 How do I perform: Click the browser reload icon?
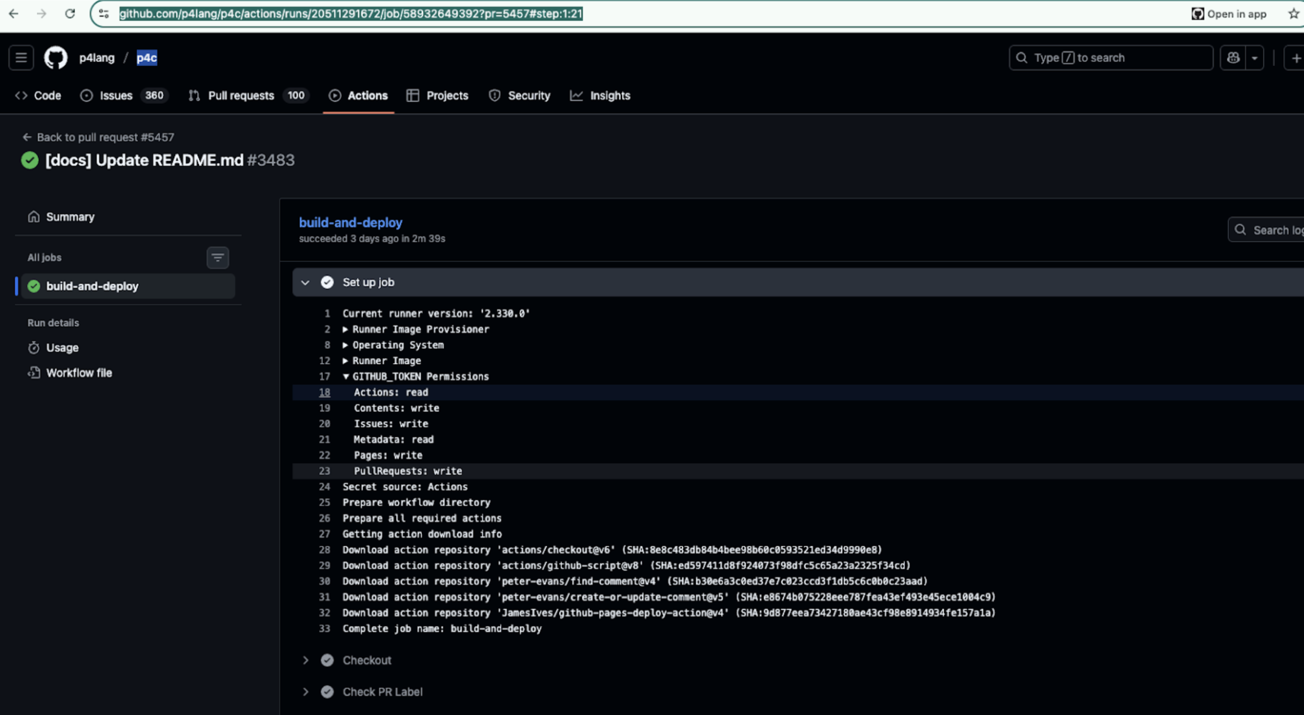pos(70,14)
